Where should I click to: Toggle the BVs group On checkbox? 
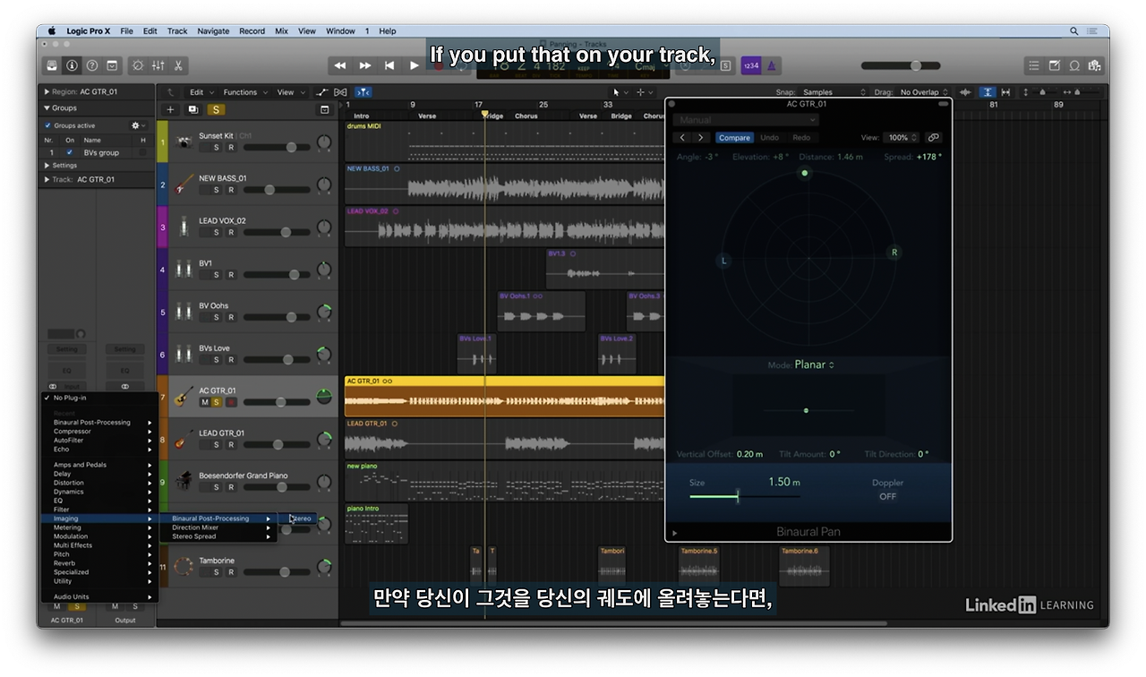point(70,153)
